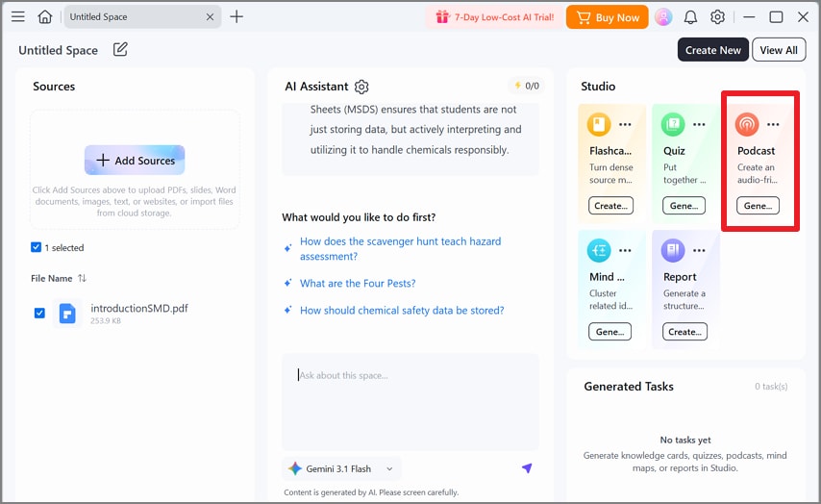Select the Untitled Space tab

(x=142, y=16)
